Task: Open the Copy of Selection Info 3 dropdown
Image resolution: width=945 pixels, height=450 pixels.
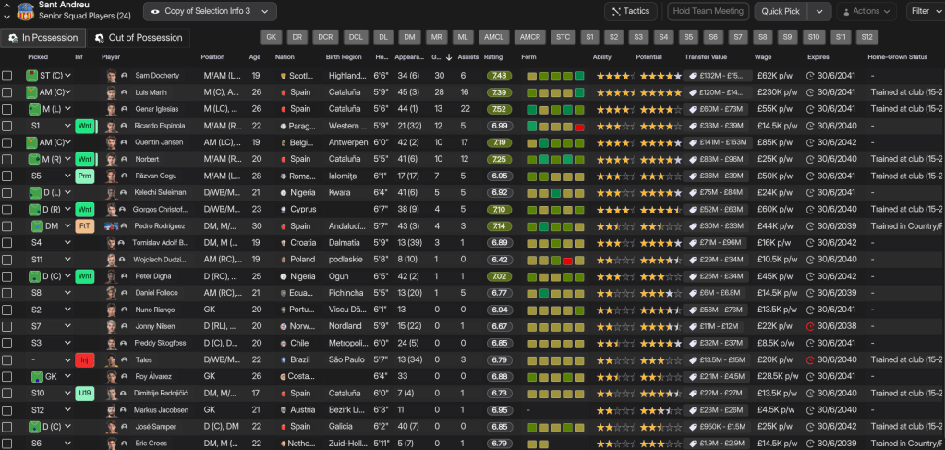Action: click(210, 11)
